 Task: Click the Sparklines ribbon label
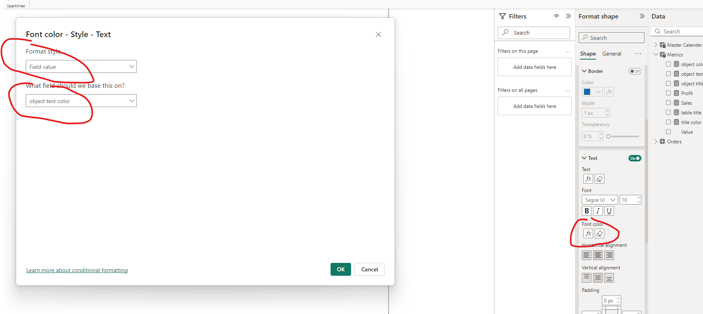click(16, 6)
